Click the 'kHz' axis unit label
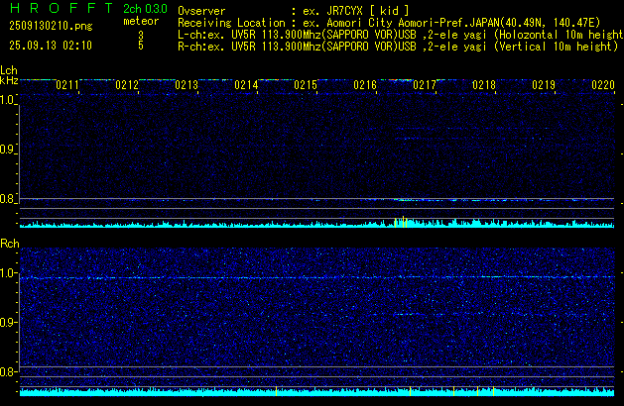624x406 pixels. coord(9,80)
